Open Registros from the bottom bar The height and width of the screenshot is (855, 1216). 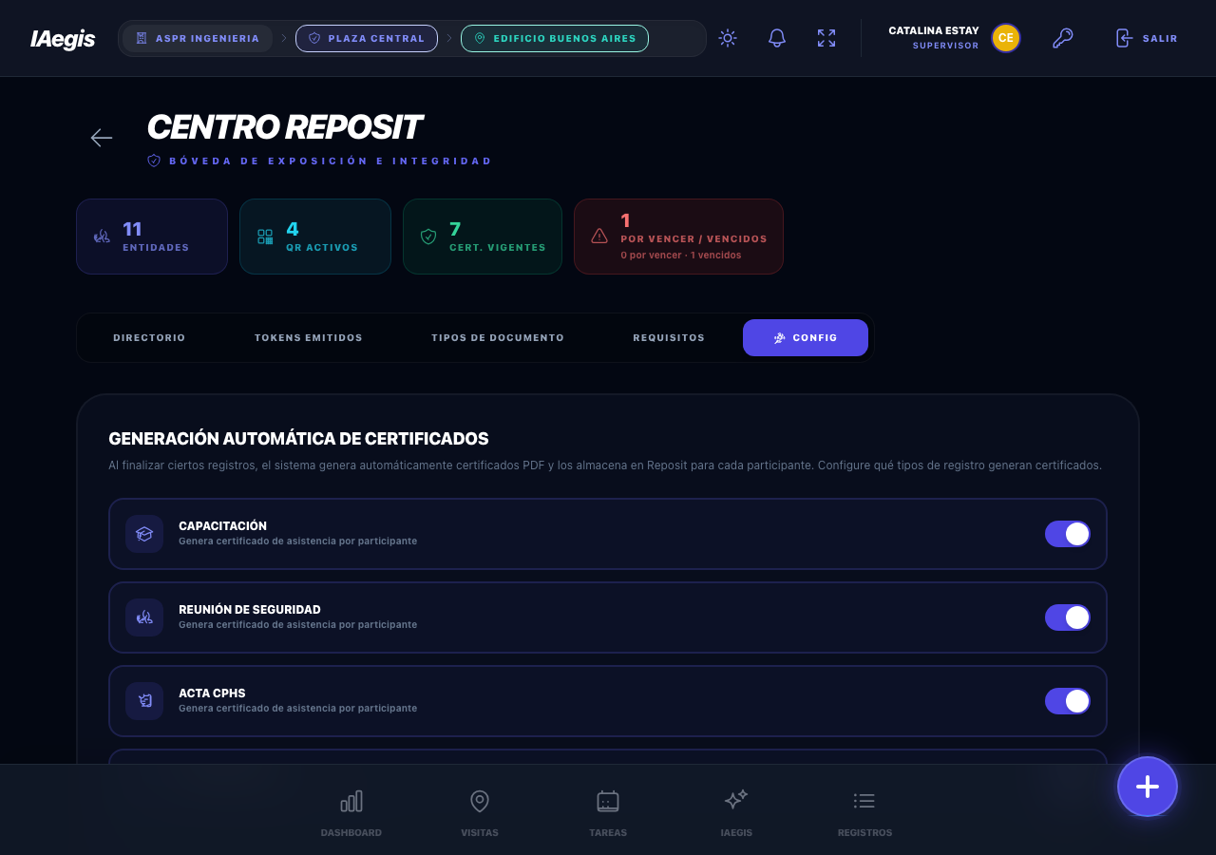pyautogui.click(x=864, y=813)
